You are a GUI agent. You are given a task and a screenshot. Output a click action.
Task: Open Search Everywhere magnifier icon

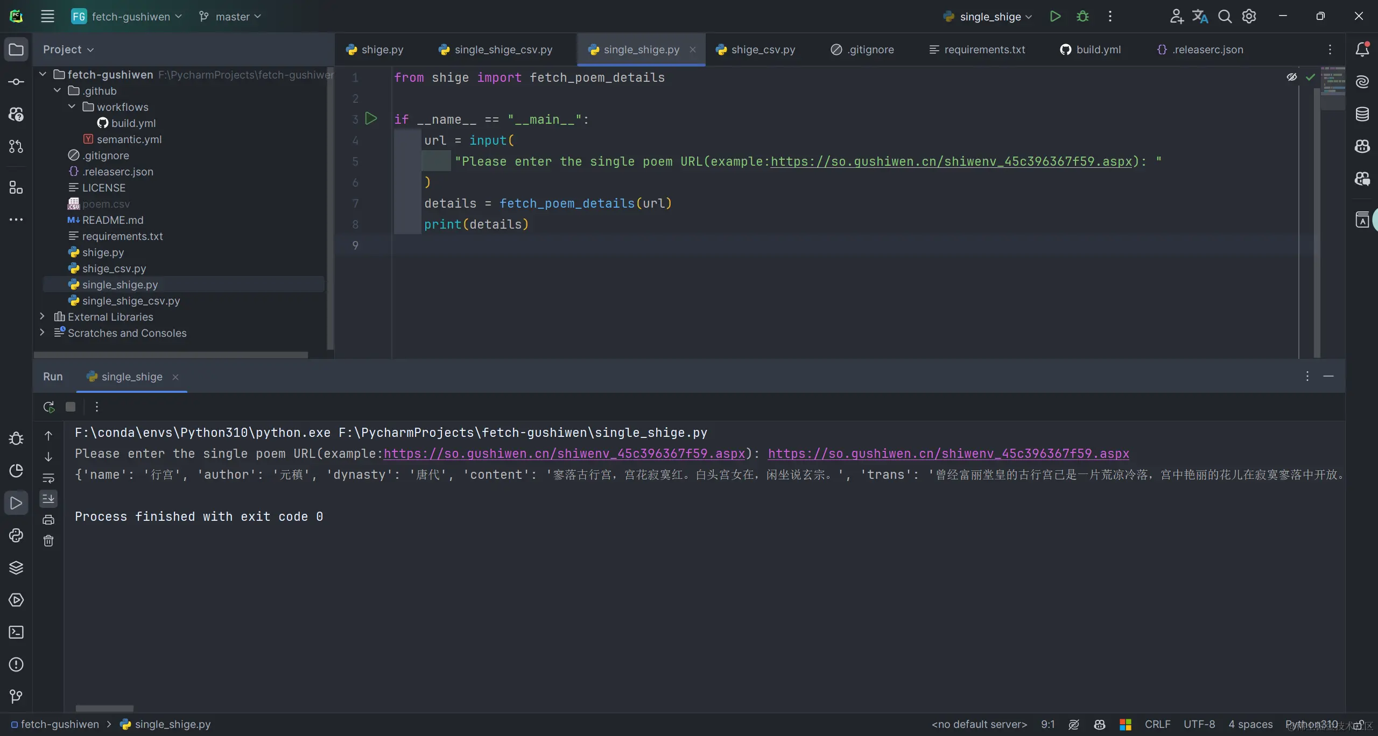[x=1225, y=16]
